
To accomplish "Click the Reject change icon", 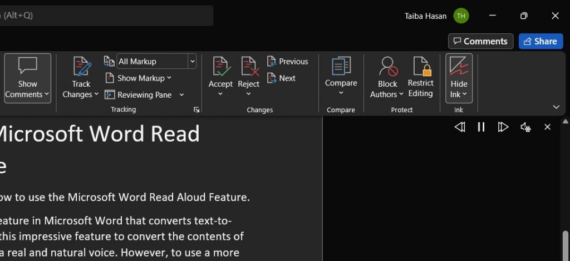I will tap(248, 67).
